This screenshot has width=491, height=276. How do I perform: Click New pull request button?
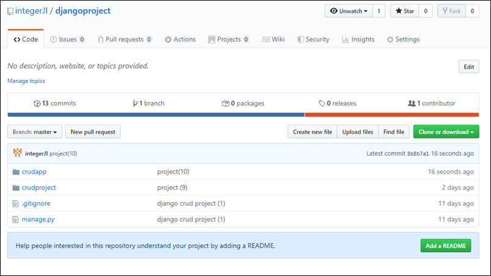tap(93, 132)
